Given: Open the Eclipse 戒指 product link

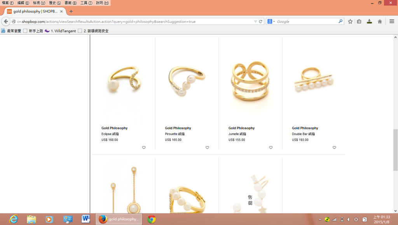Looking at the screenshot, I should pos(110,134).
